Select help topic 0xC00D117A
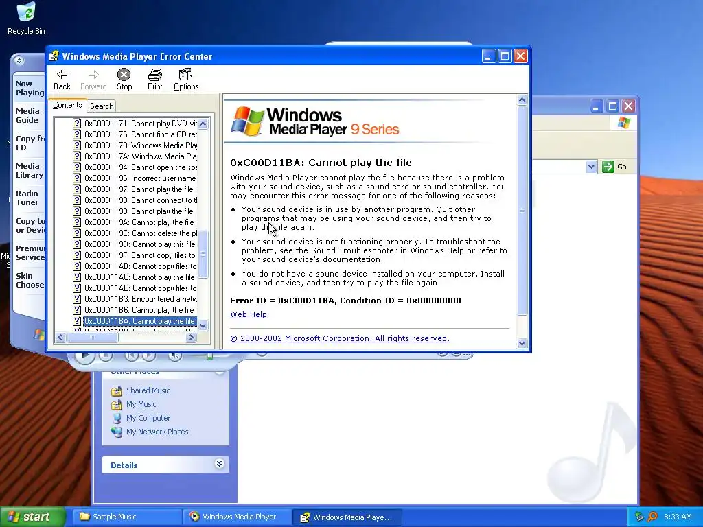 [x=140, y=156]
